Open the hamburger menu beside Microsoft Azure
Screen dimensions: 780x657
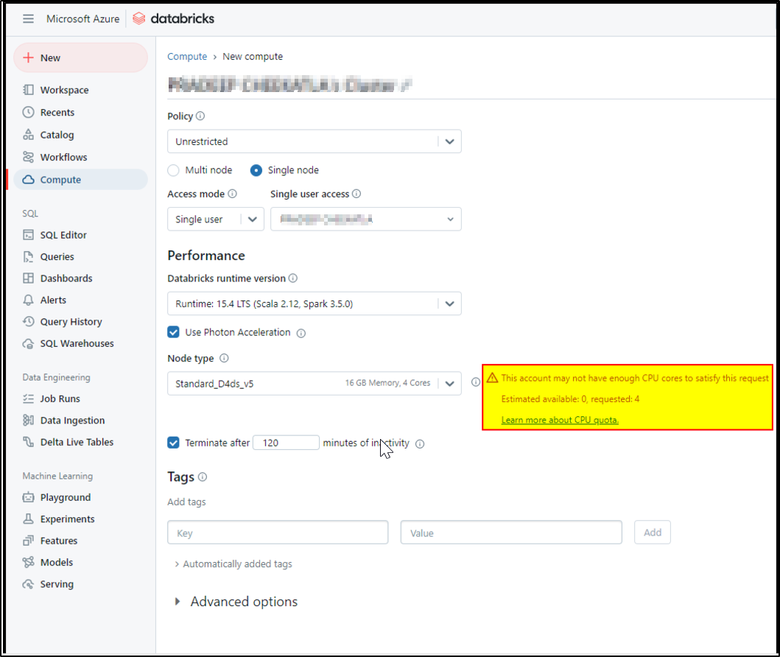tap(28, 18)
